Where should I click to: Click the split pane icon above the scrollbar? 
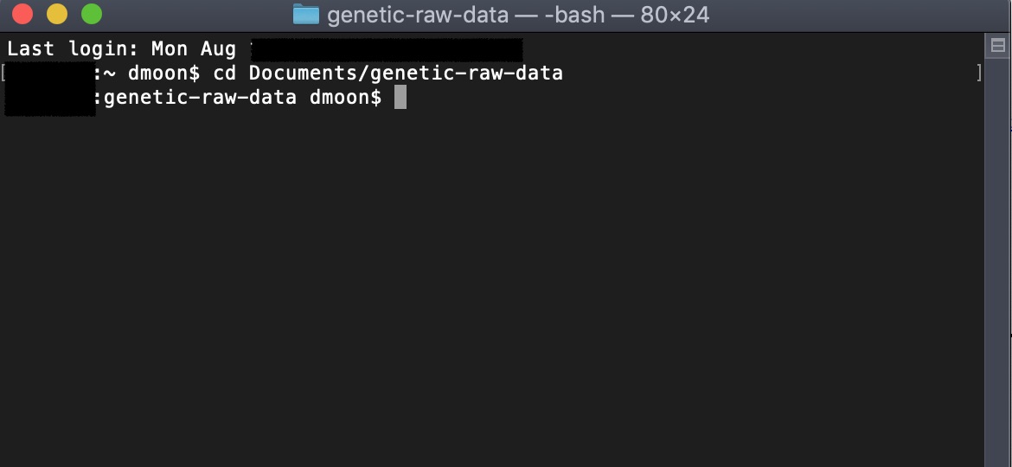click(998, 45)
